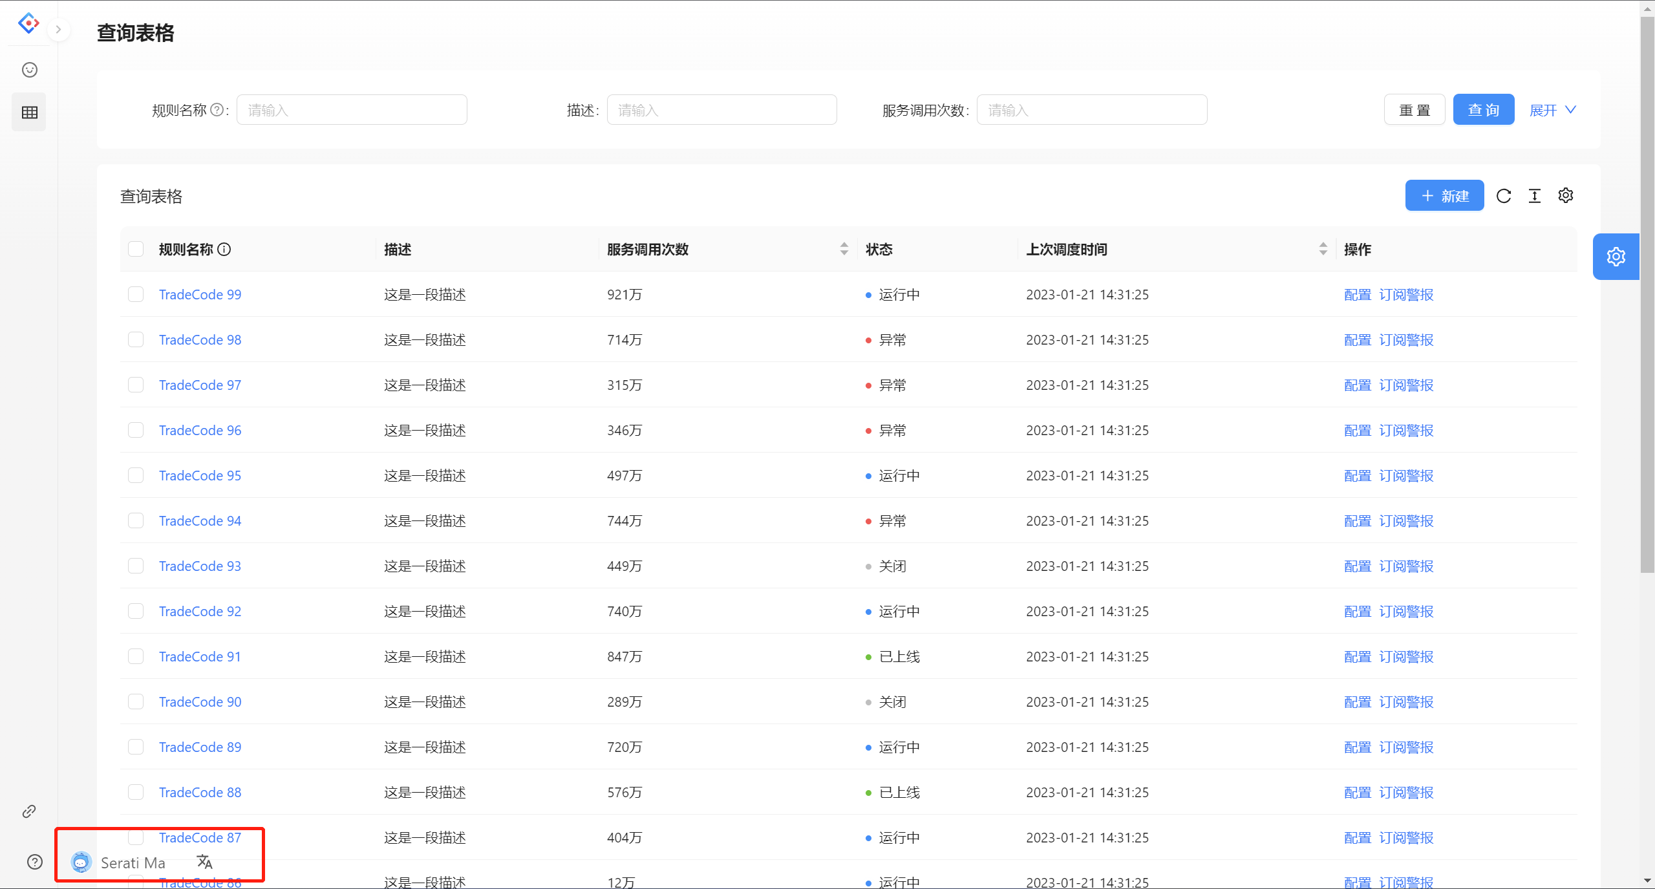Open the smiley welcome menu icon
Image resolution: width=1655 pixels, height=889 pixels.
point(29,70)
